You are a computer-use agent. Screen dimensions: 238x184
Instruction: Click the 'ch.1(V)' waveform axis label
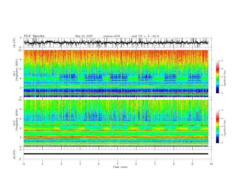(x=14, y=43)
